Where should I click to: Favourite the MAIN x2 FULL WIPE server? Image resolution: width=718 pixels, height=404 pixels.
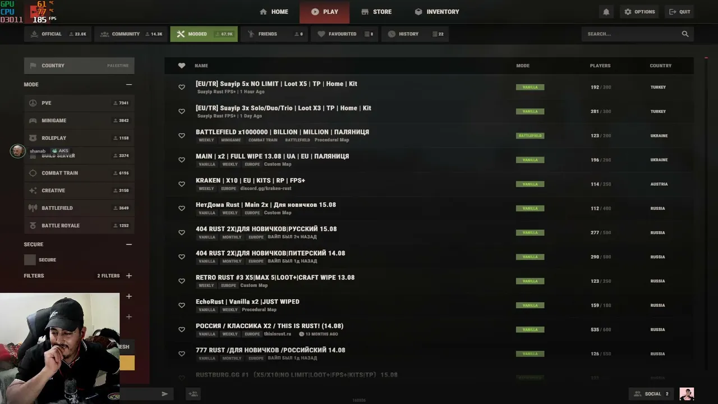[182, 160]
